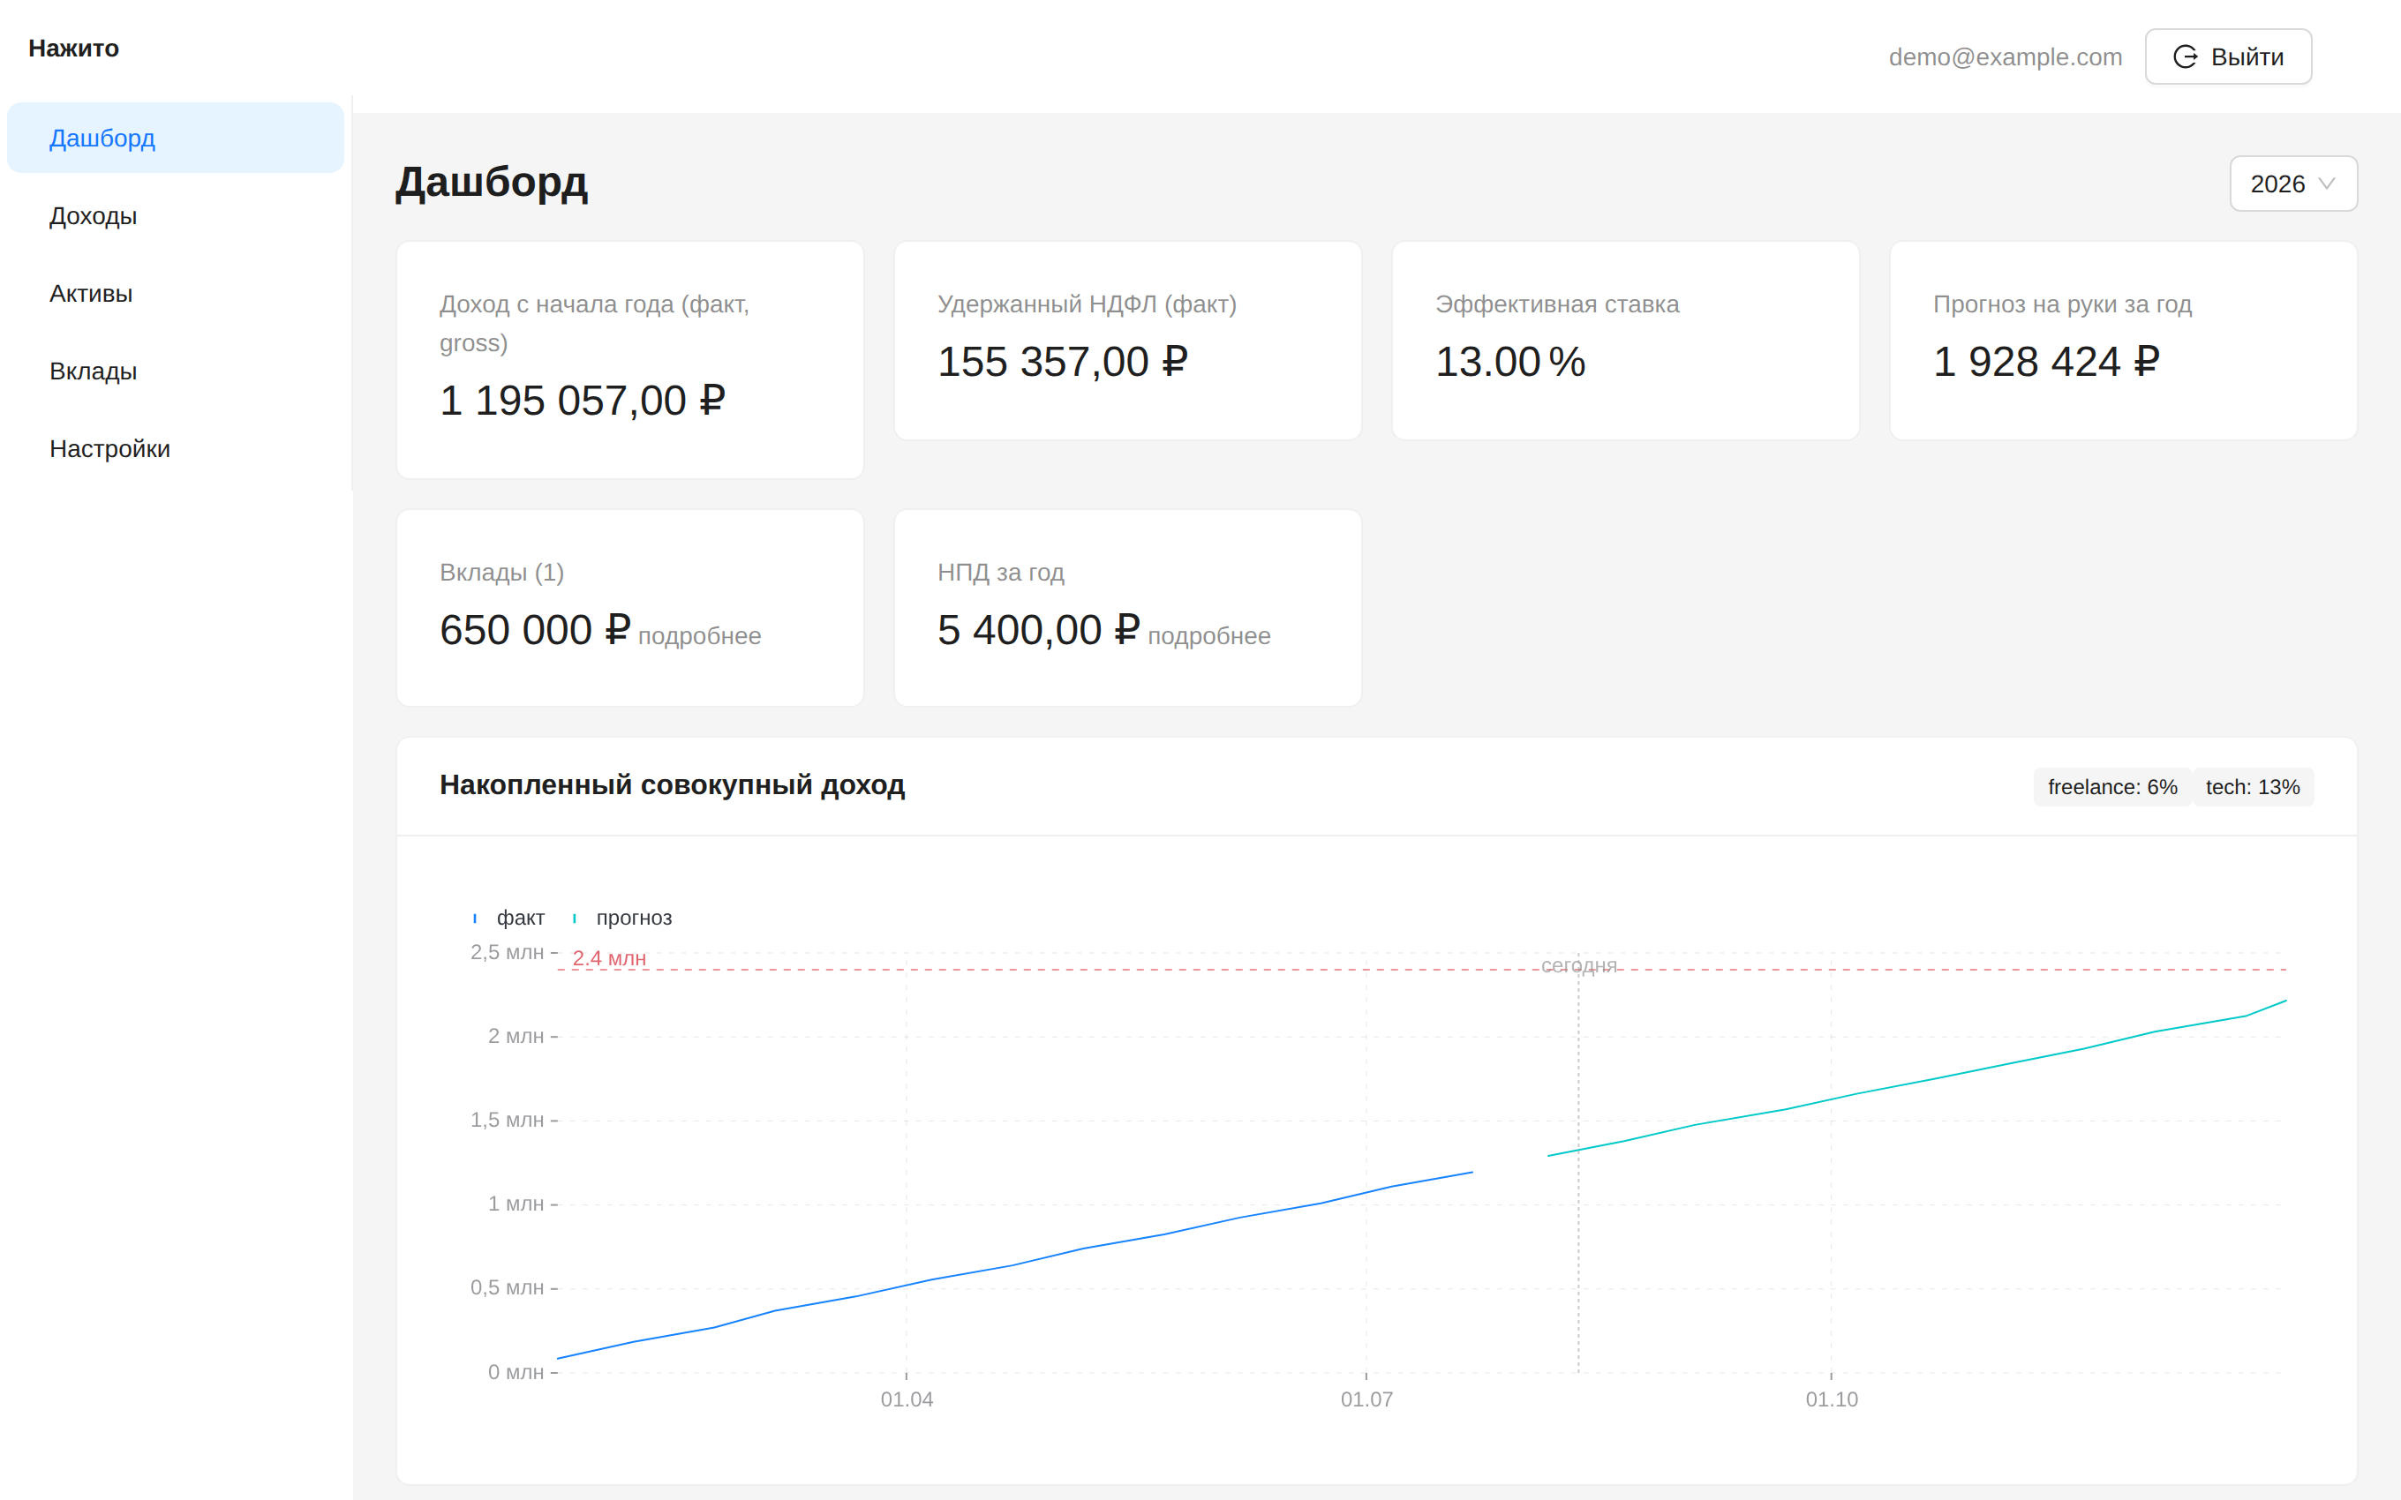The width and height of the screenshot is (2401, 1500).
Task: Click the 01.04 axis label
Action: [x=907, y=1399]
